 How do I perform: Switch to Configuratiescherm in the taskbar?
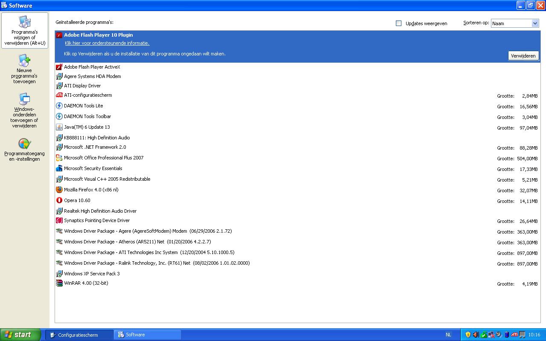tap(79, 335)
